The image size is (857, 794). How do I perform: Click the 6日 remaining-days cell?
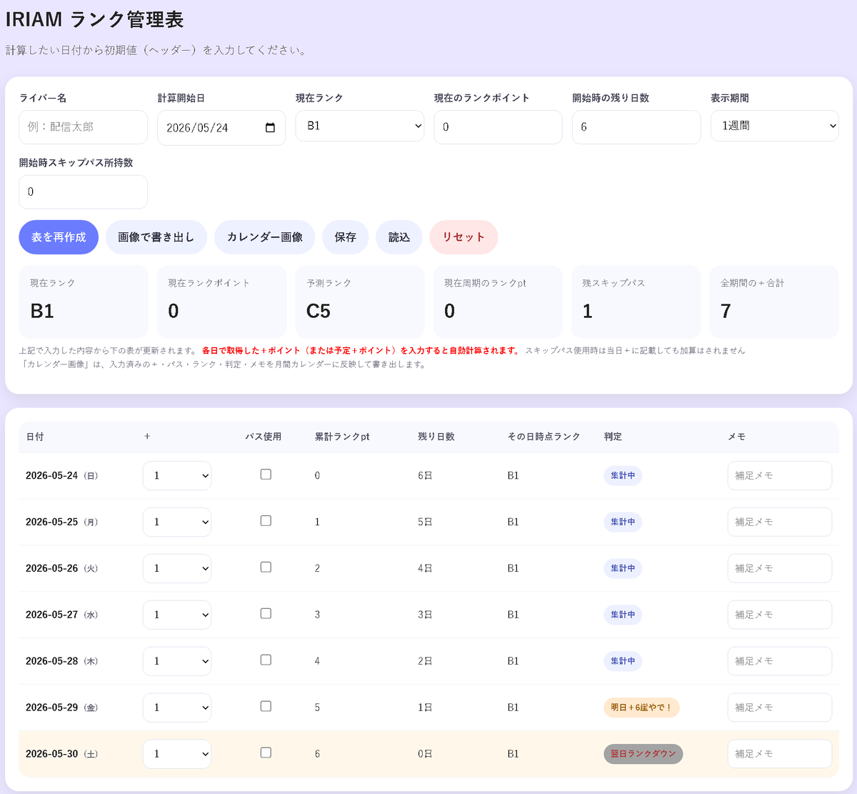425,476
